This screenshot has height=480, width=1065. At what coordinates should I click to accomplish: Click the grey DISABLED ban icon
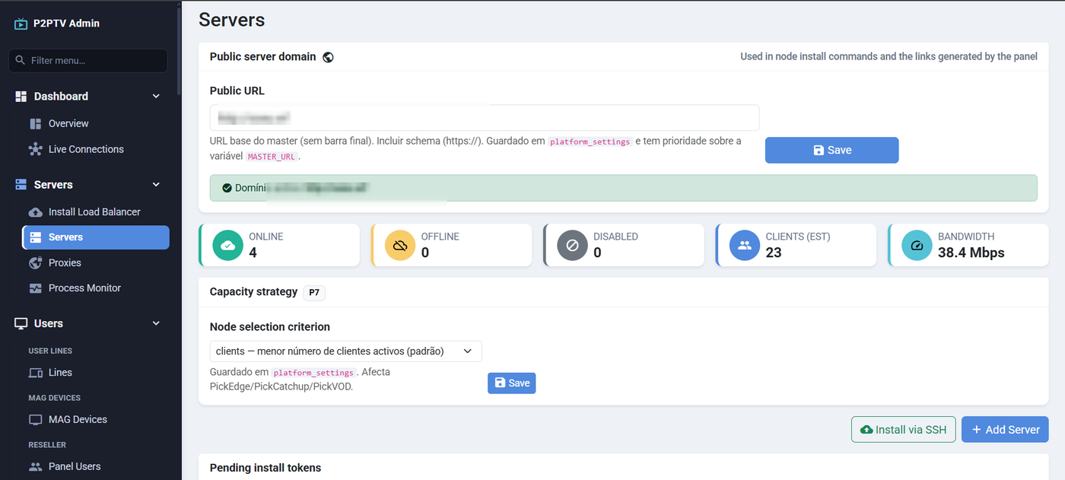tap(572, 246)
